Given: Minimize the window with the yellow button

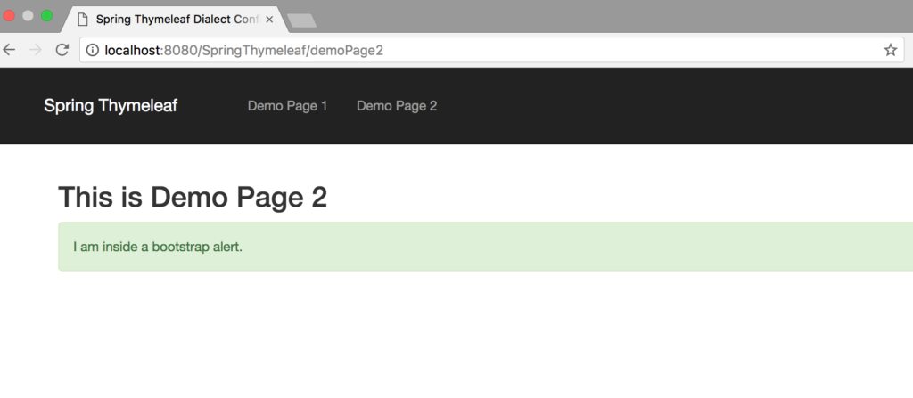Looking at the screenshot, I should pos(29,16).
